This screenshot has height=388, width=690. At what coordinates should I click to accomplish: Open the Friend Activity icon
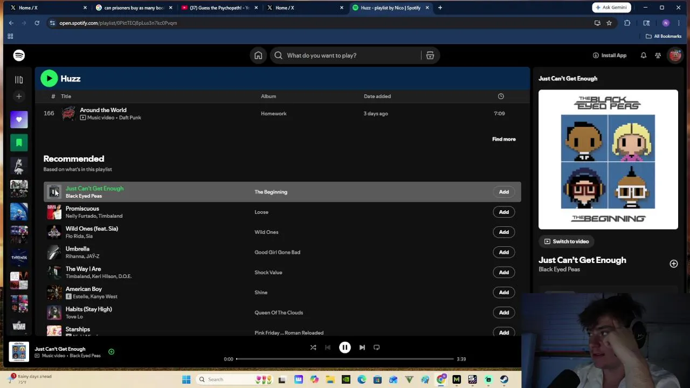pos(658,56)
